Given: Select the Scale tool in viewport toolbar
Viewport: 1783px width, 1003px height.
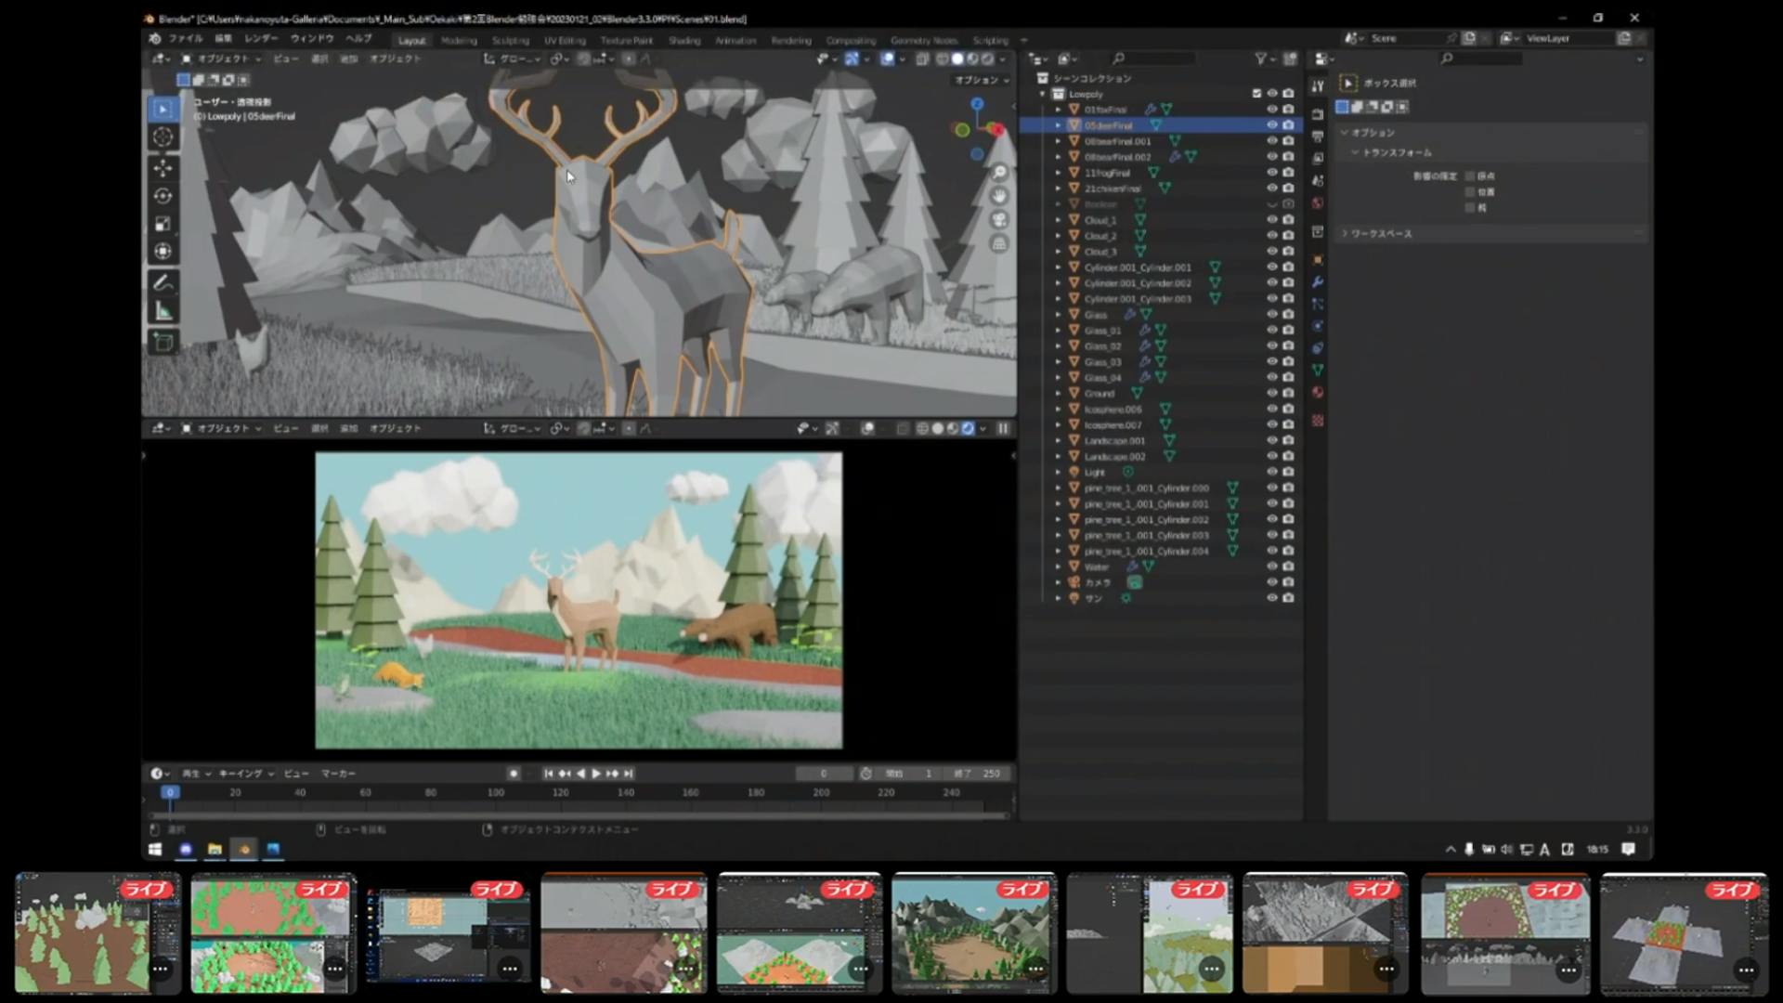Looking at the screenshot, I should (x=163, y=223).
